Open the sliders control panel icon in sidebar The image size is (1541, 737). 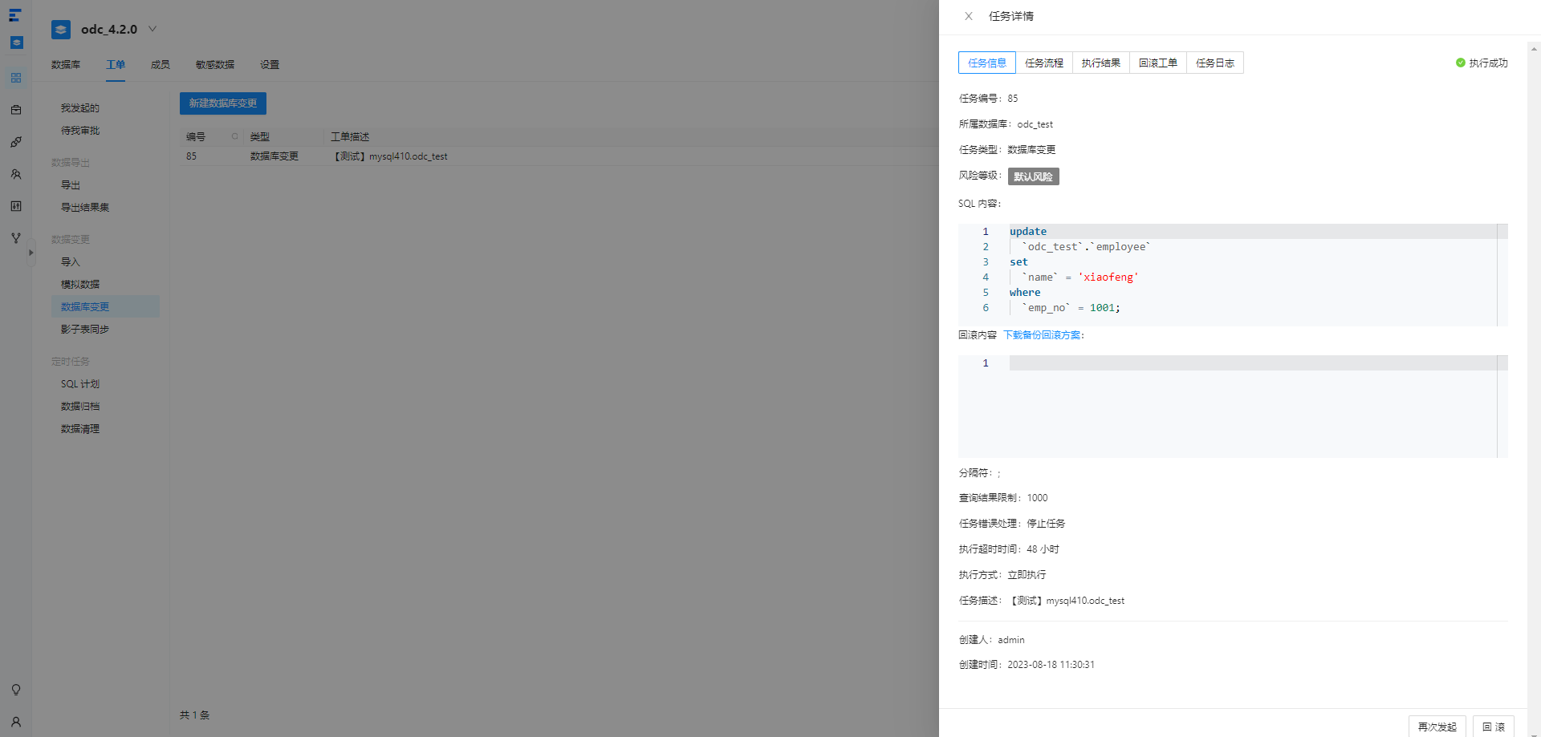[16, 206]
